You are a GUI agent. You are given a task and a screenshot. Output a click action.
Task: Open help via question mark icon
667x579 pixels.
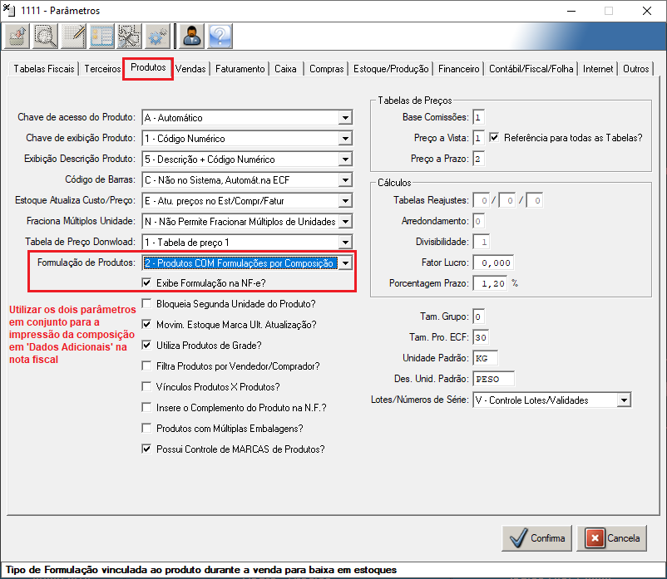click(x=220, y=36)
